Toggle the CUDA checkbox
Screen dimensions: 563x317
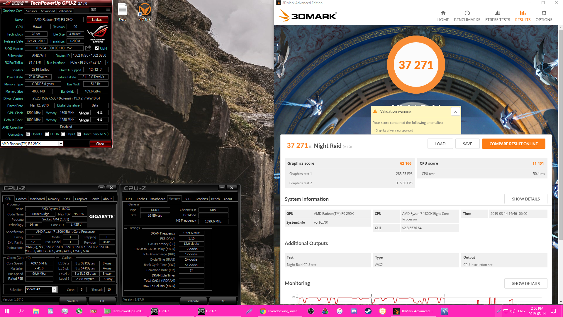[47, 134]
